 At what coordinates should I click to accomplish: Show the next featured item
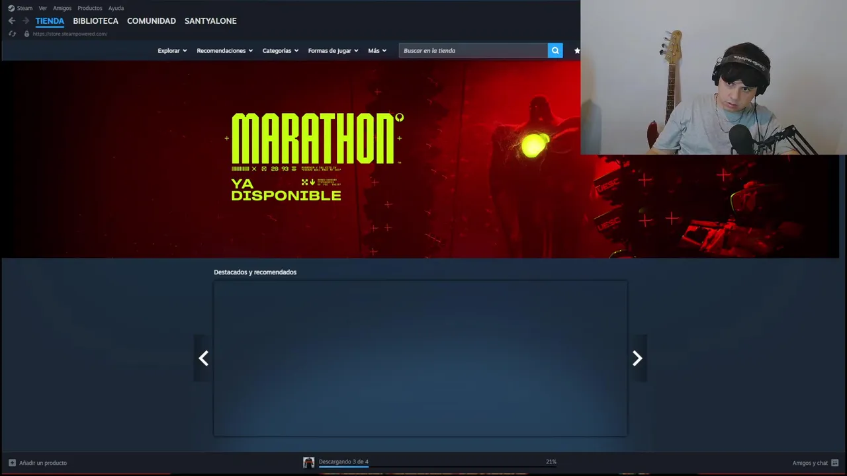(637, 358)
